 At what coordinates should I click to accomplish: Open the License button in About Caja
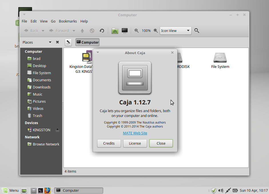click(135, 143)
